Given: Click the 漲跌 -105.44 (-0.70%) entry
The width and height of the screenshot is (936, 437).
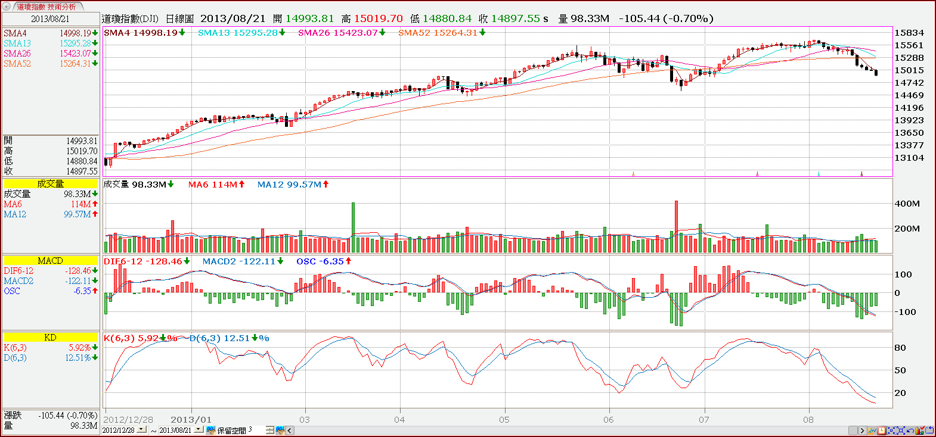Looking at the screenshot, I should point(51,416).
